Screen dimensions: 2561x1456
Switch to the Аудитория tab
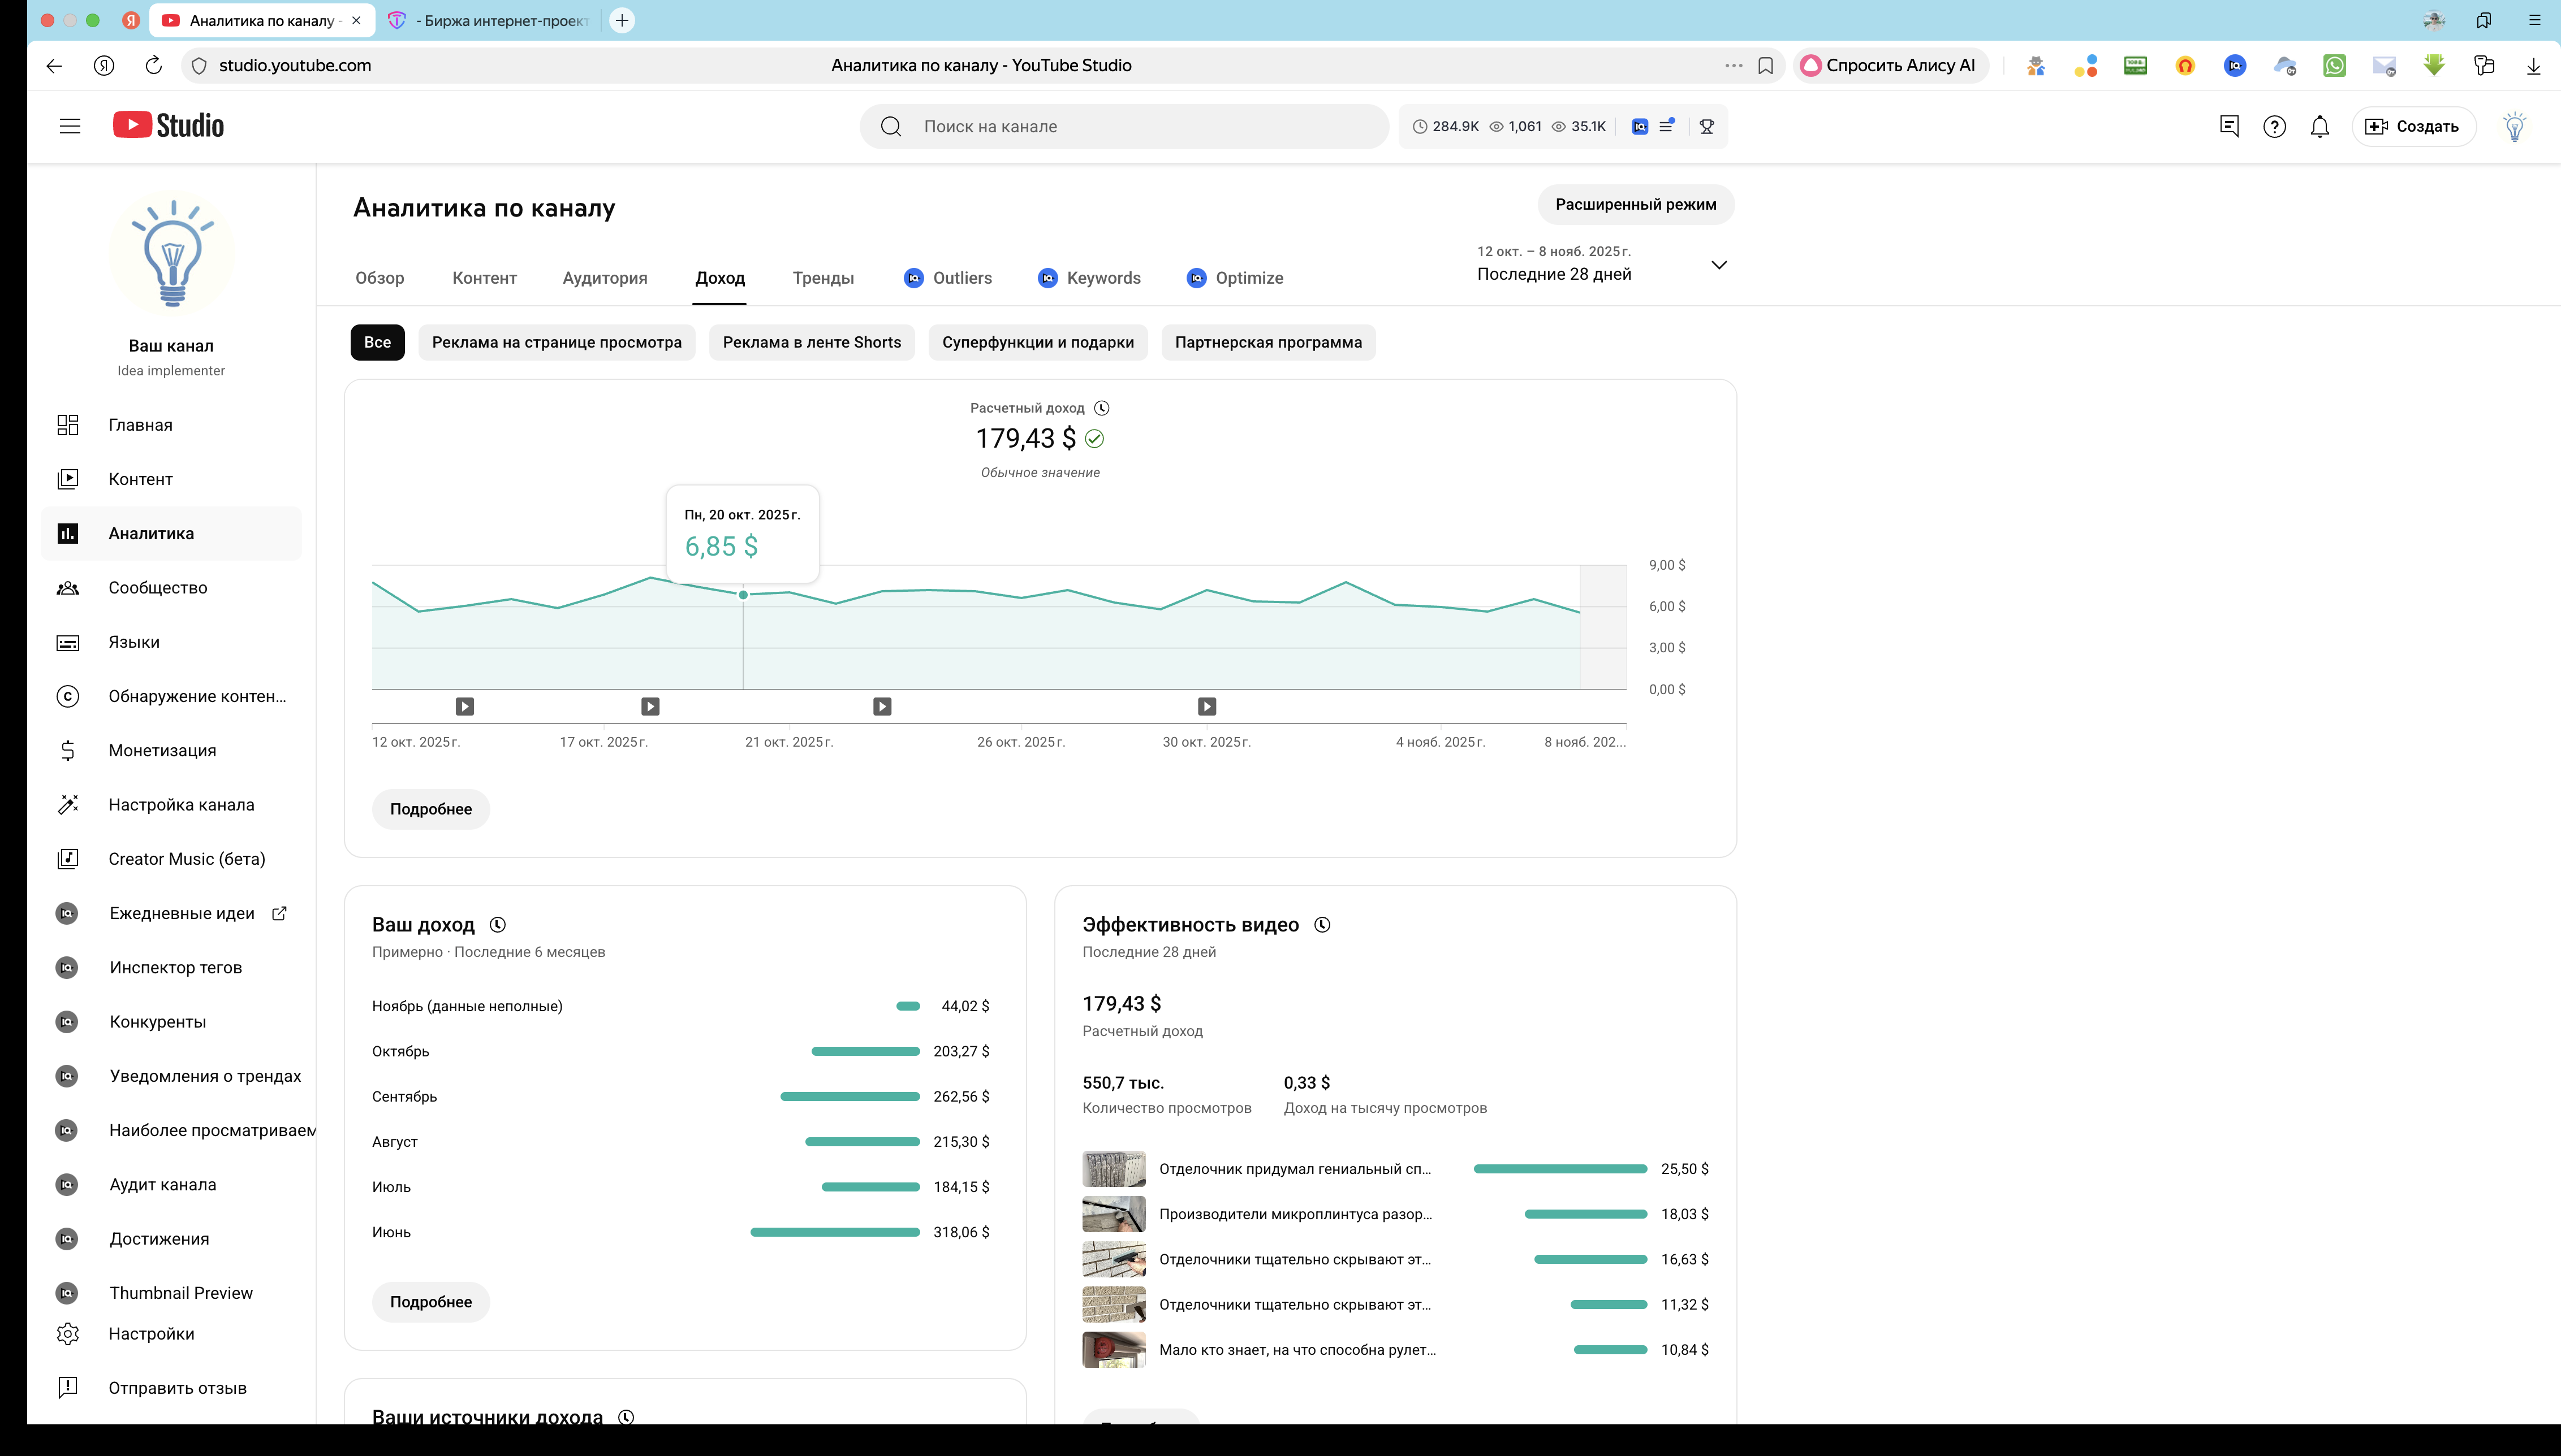coord(604,278)
